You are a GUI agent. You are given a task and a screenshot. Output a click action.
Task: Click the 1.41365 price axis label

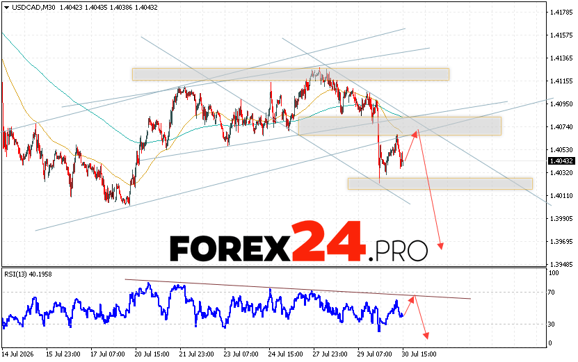[561, 58]
